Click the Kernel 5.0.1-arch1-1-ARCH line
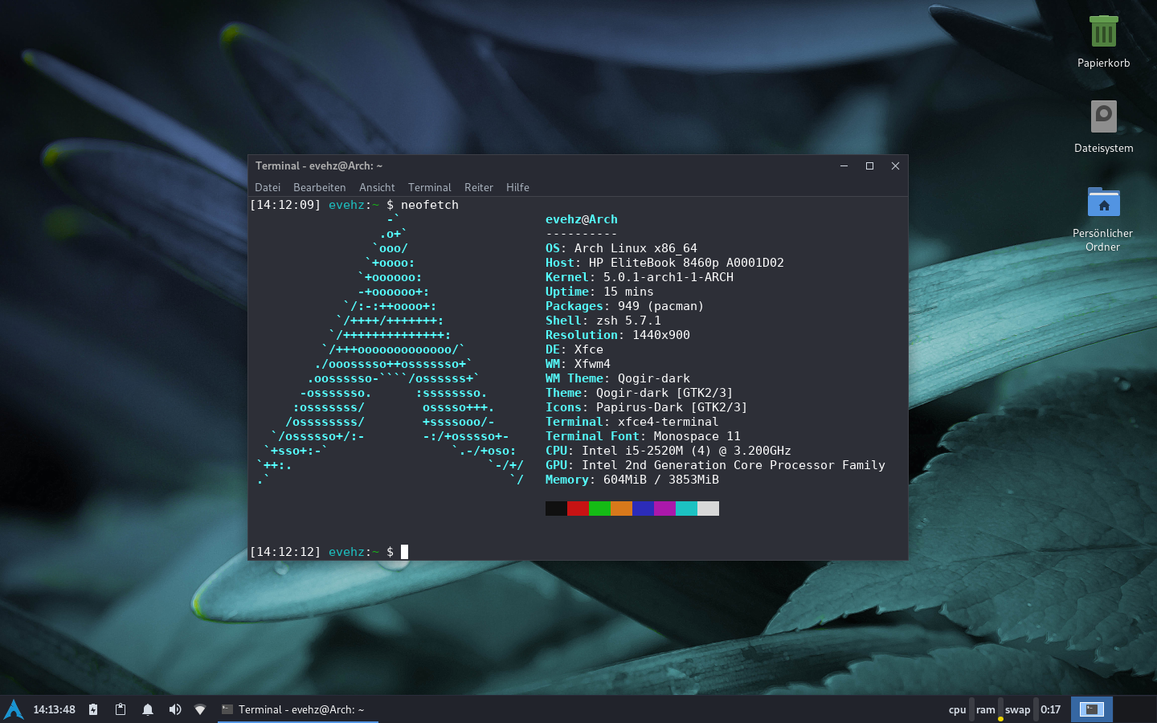The image size is (1157, 723). [x=640, y=277]
